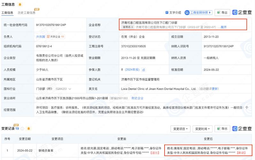
Task: Click the English name Lixia Dental Clinic text
Action: (x=158, y=89)
